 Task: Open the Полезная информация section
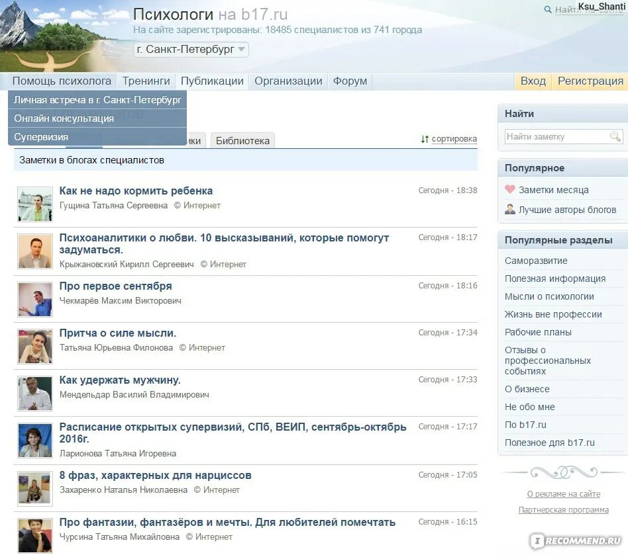(x=554, y=278)
